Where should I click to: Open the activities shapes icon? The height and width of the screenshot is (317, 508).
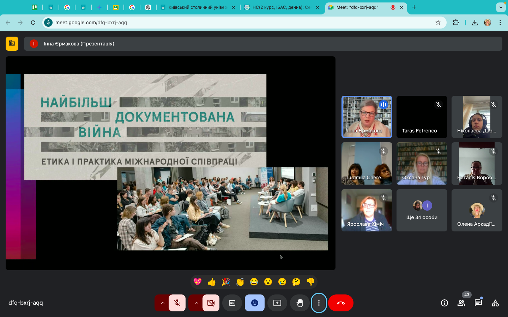pyautogui.click(x=495, y=303)
